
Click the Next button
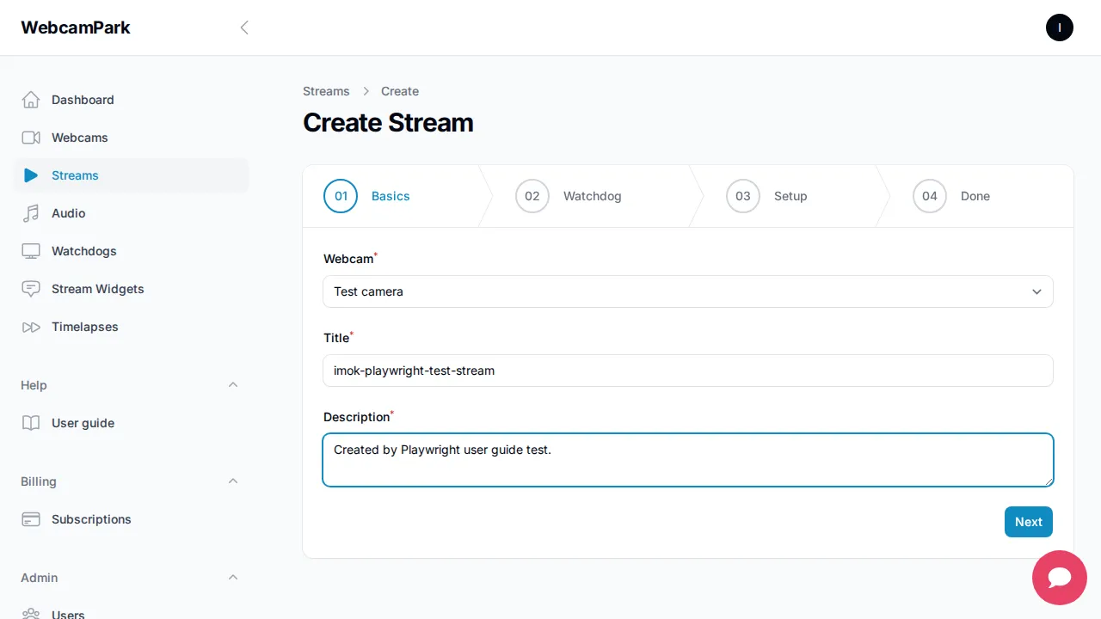(1028, 522)
